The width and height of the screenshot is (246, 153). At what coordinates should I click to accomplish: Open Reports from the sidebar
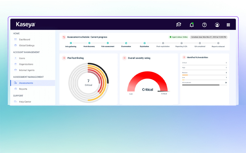(23, 89)
